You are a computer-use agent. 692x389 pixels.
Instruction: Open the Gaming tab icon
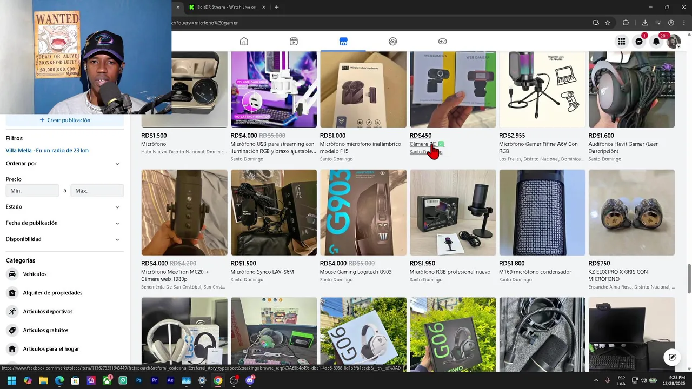tap(442, 42)
